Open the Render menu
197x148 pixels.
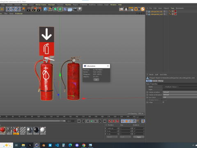(25, 5)
